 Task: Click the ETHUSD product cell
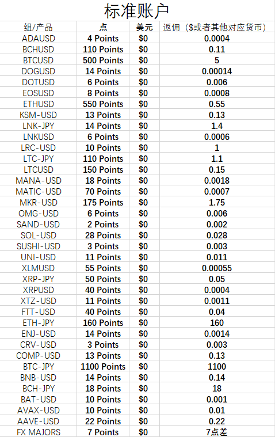[39, 104]
